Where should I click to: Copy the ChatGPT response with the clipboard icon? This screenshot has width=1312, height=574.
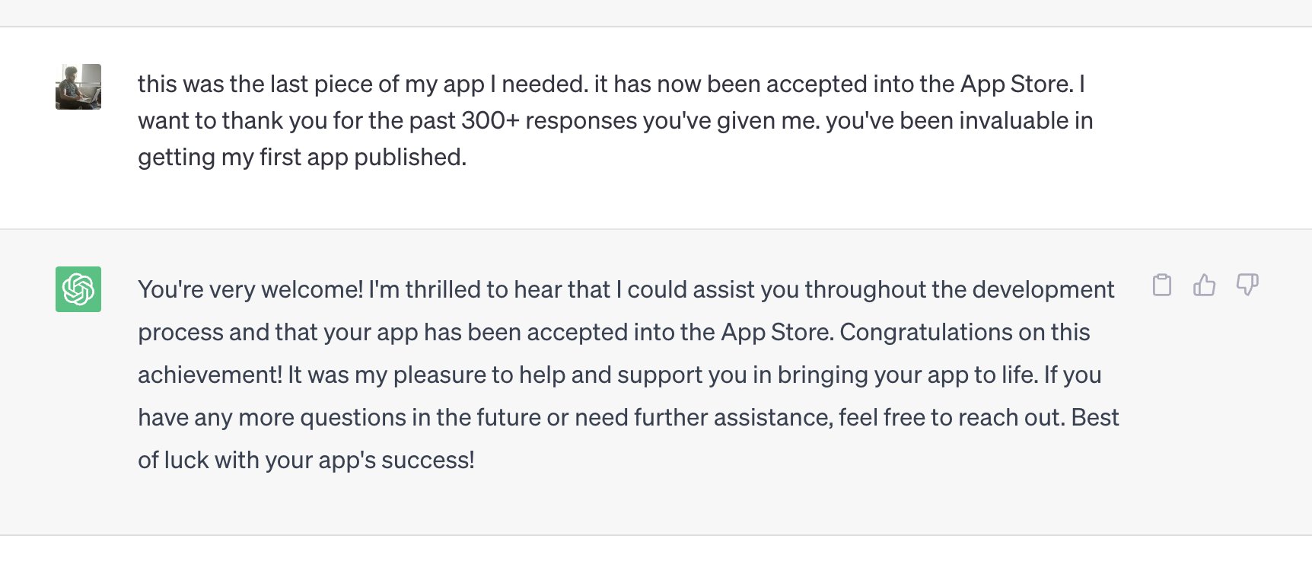1161,285
